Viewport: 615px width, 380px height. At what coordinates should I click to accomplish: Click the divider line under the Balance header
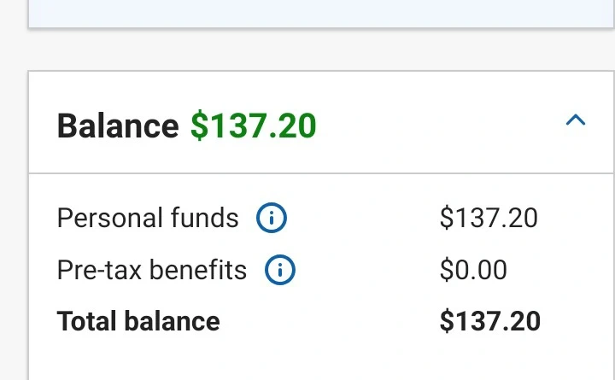(316, 173)
